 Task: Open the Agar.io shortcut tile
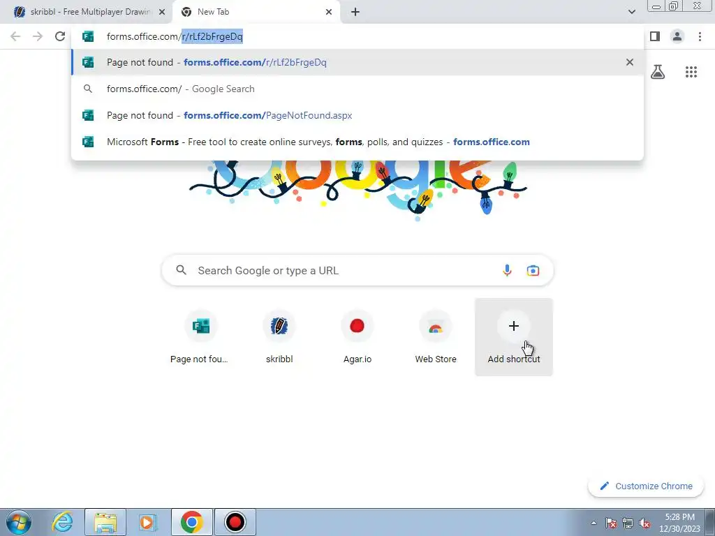pyautogui.click(x=357, y=337)
